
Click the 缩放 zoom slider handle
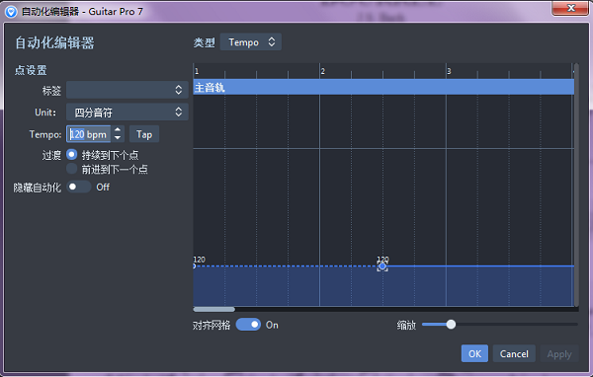tap(451, 324)
